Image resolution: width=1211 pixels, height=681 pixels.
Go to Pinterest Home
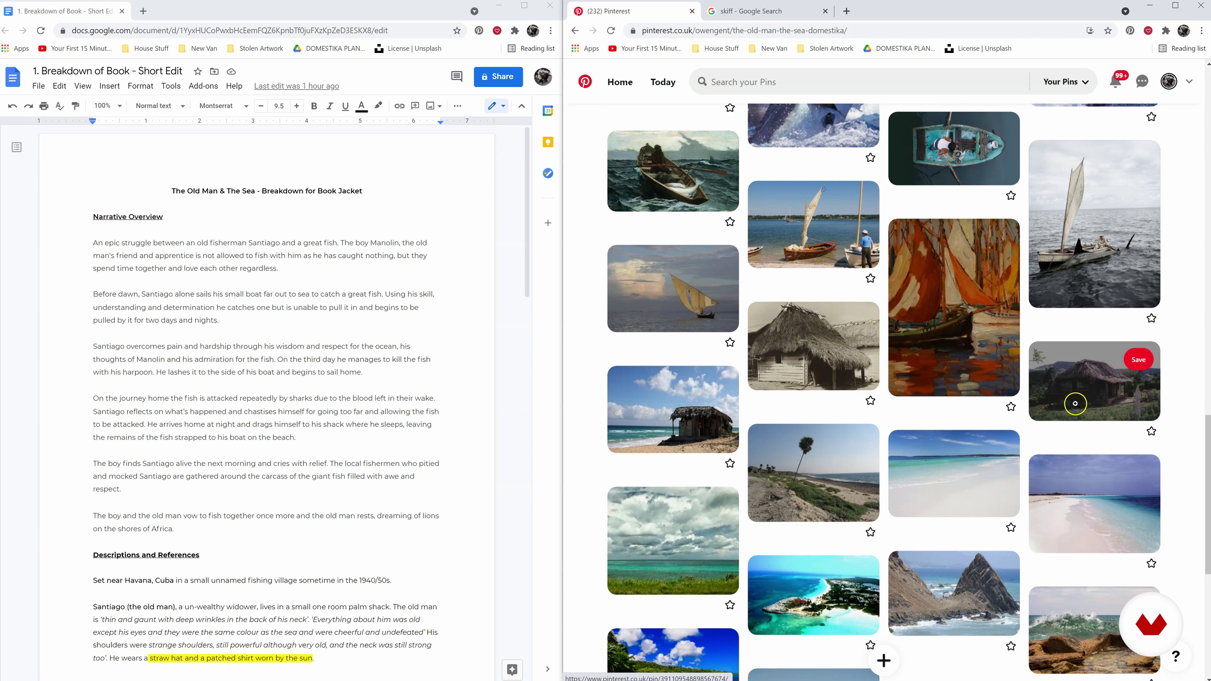620,82
